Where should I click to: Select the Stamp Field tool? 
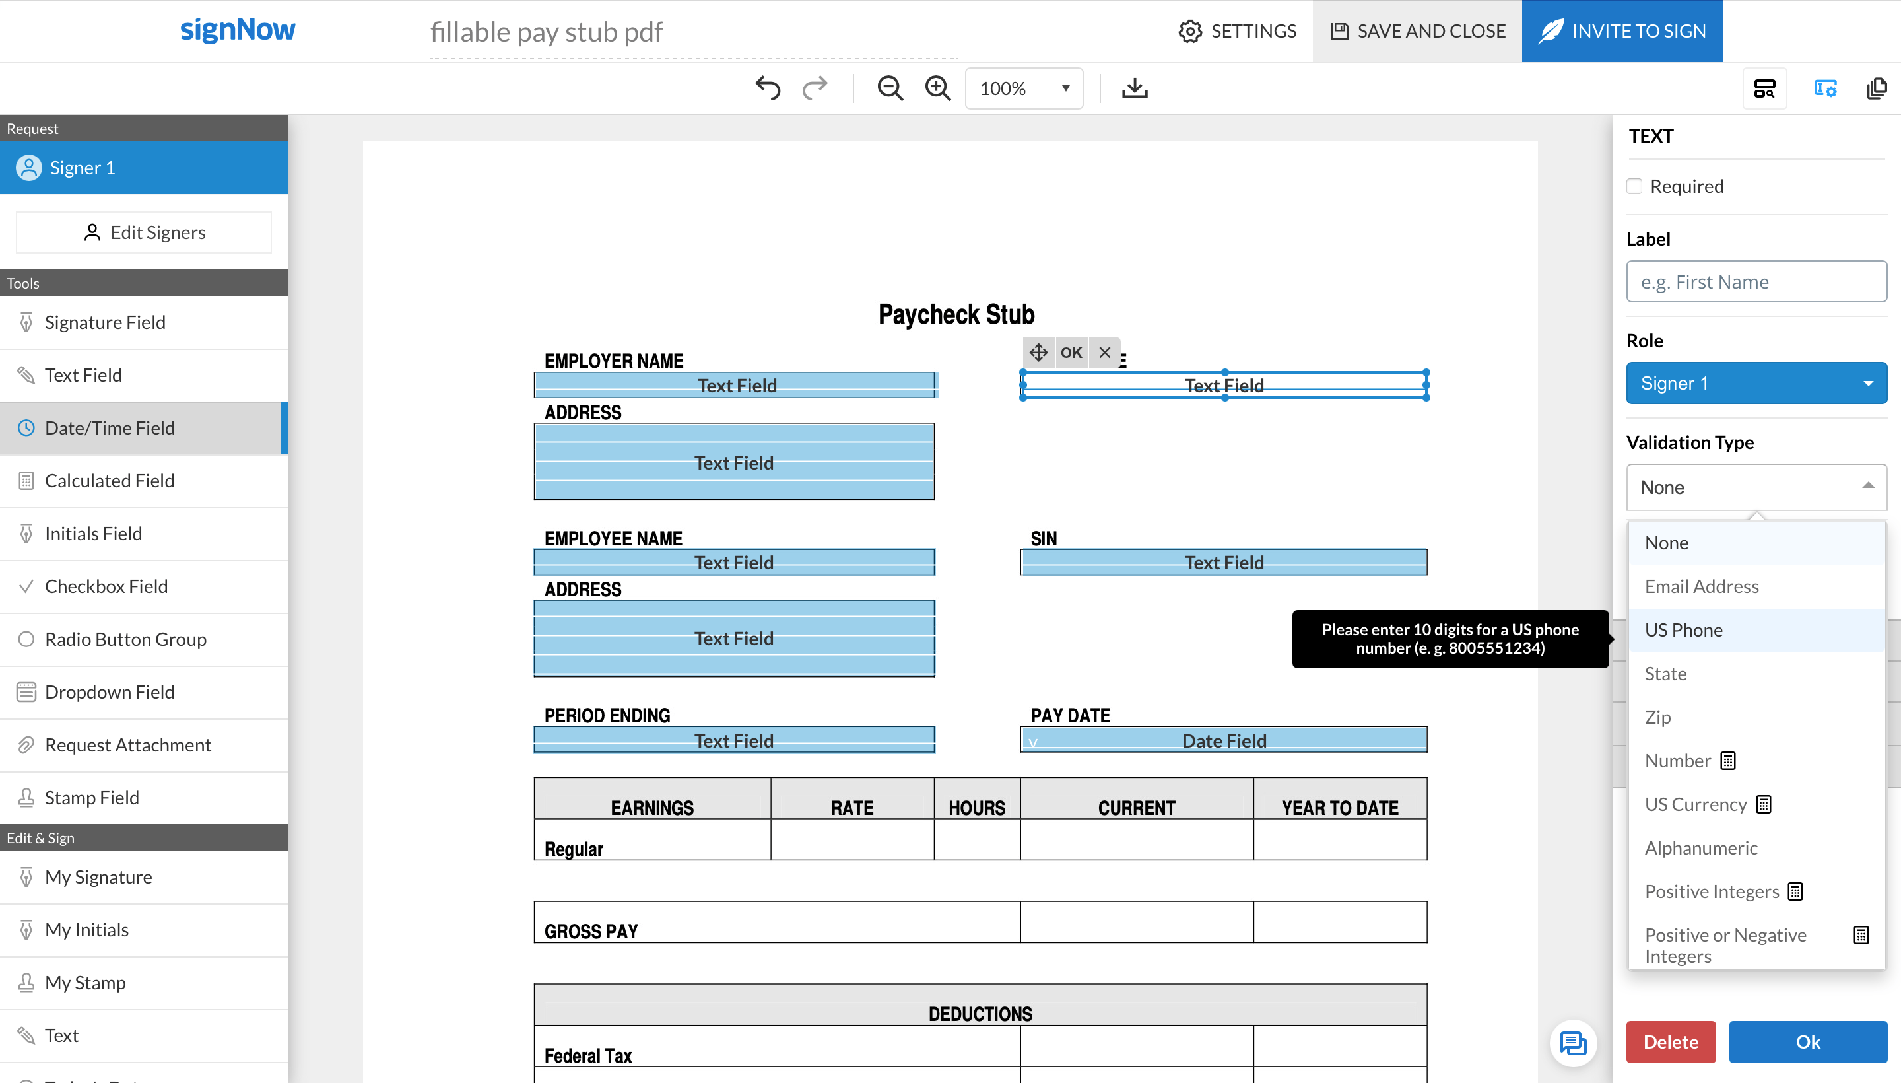point(92,797)
